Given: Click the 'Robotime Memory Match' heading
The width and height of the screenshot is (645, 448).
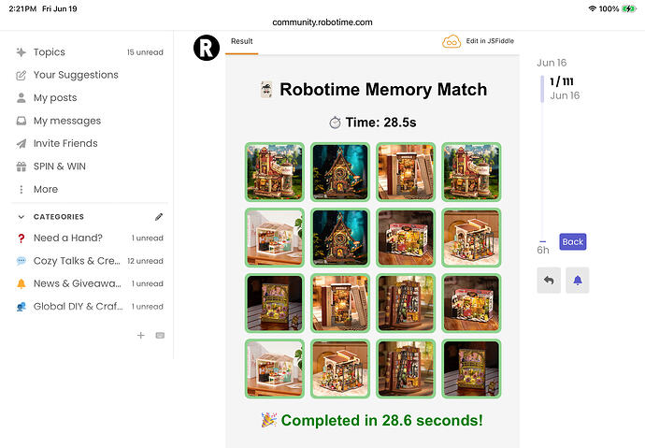Looking at the screenshot, I should click(x=383, y=89).
